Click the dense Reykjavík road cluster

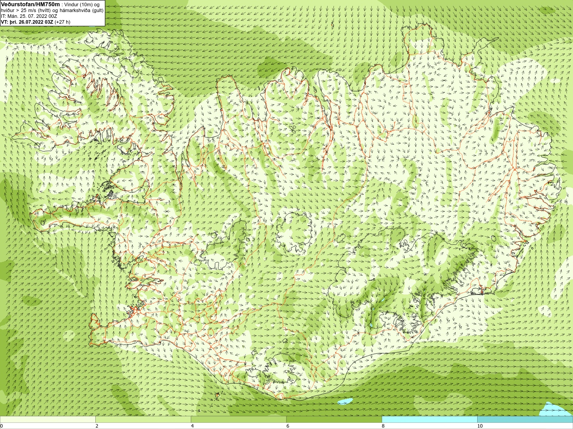(x=134, y=310)
